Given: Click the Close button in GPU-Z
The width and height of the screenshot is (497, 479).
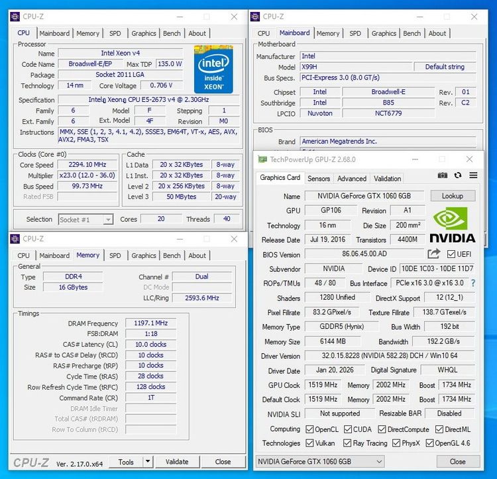Looking at the screenshot, I should pyautogui.click(x=458, y=462).
